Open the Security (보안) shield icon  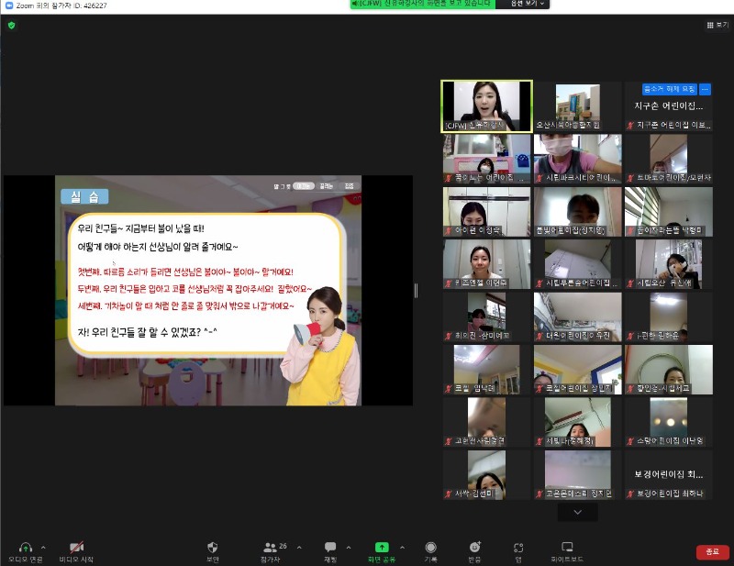pos(213,547)
